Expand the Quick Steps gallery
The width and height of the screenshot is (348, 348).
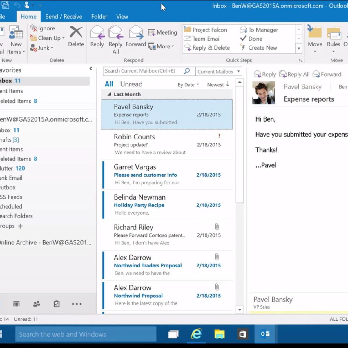[x=299, y=48]
